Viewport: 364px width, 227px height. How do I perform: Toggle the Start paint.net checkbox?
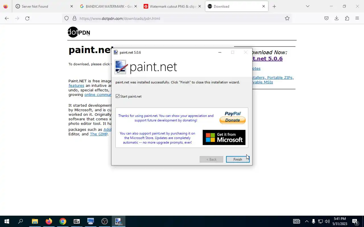tap(117, 96)
